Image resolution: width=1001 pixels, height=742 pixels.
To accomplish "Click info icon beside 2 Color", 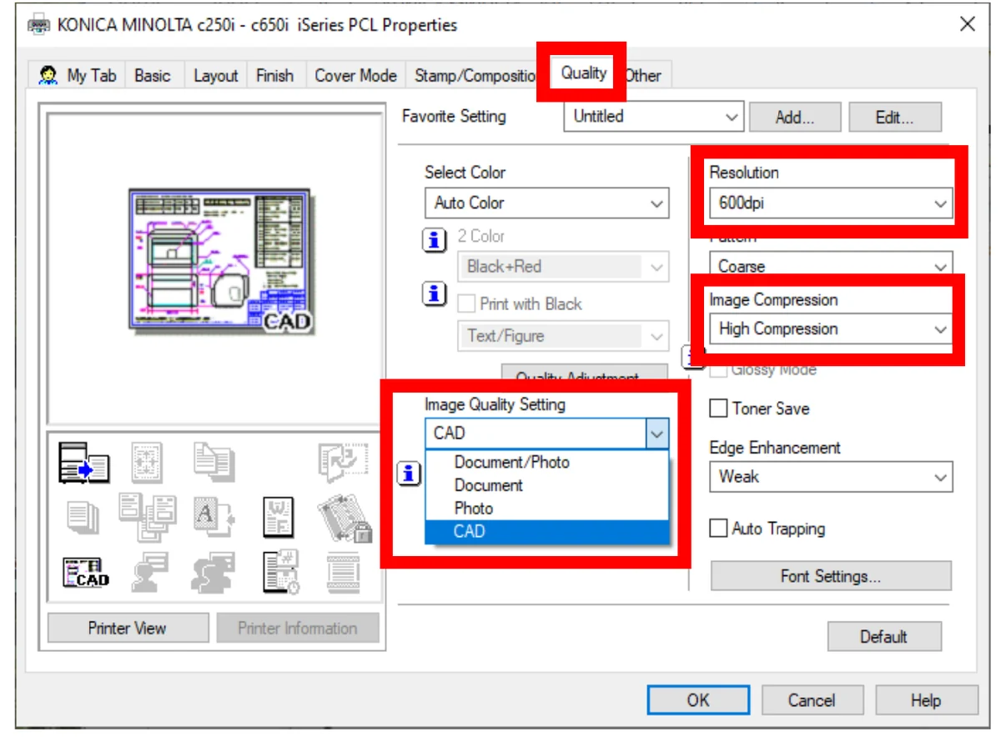I will point(434,241).
